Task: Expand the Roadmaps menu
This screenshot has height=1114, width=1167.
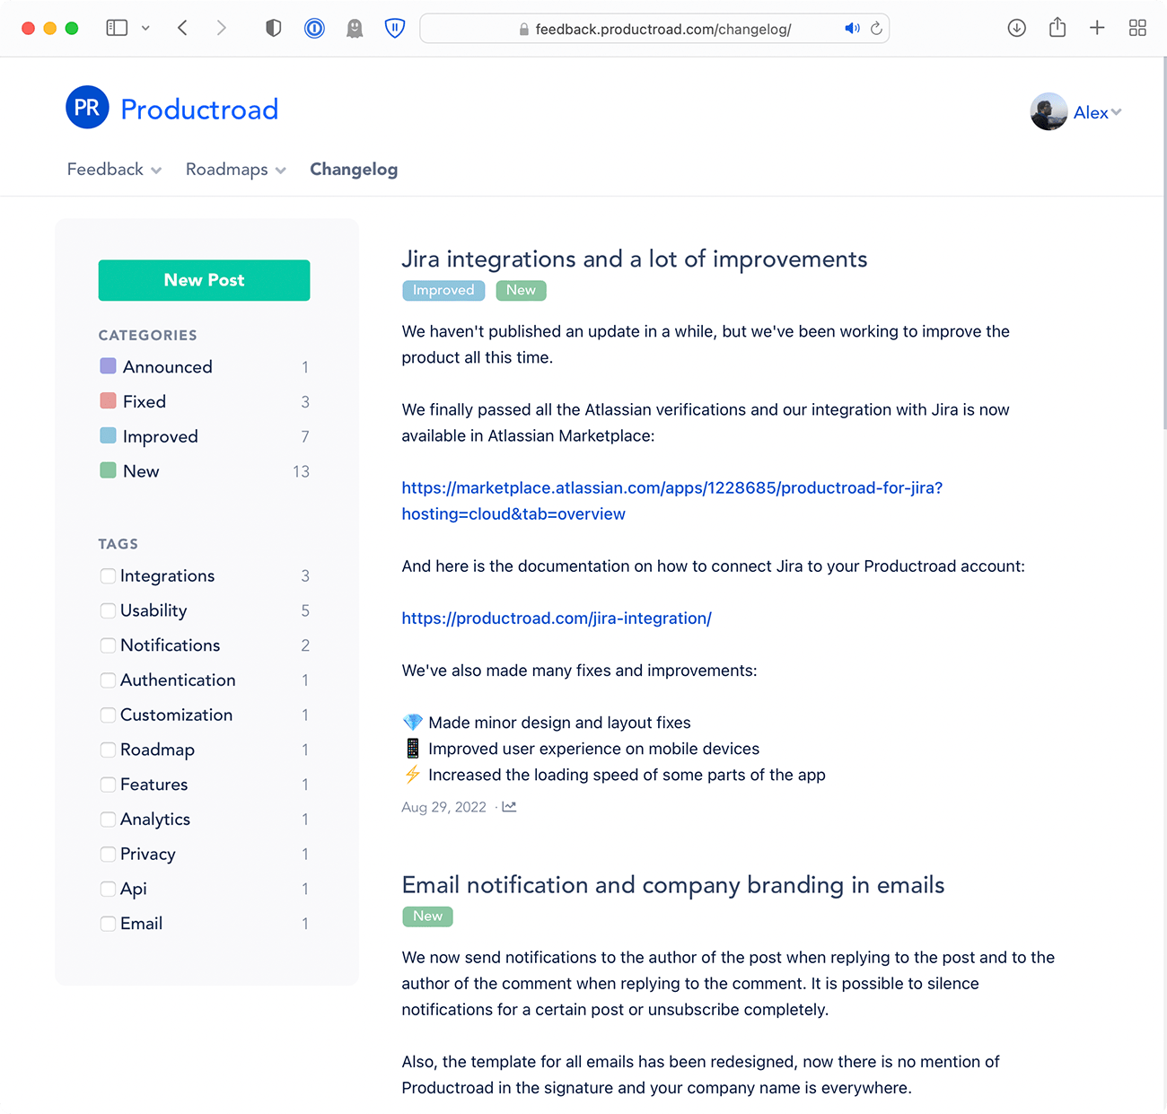Action: click(x=235, y=170)
